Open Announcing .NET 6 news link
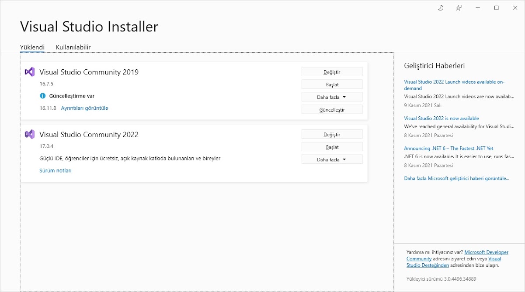The height and width of the screenshot is (292, 525). 449,148
